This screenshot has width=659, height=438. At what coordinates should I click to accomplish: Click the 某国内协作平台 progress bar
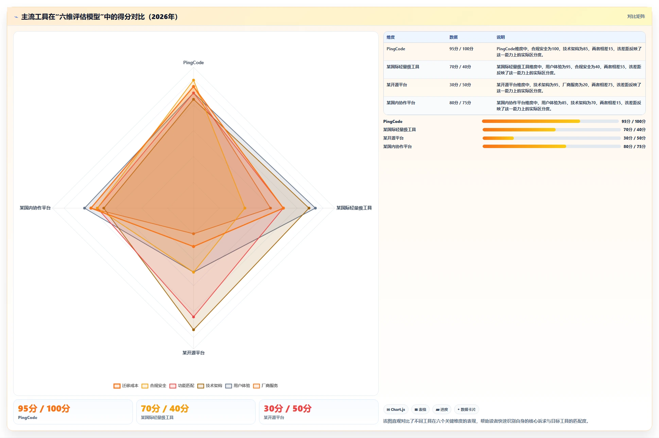point(552,146)
